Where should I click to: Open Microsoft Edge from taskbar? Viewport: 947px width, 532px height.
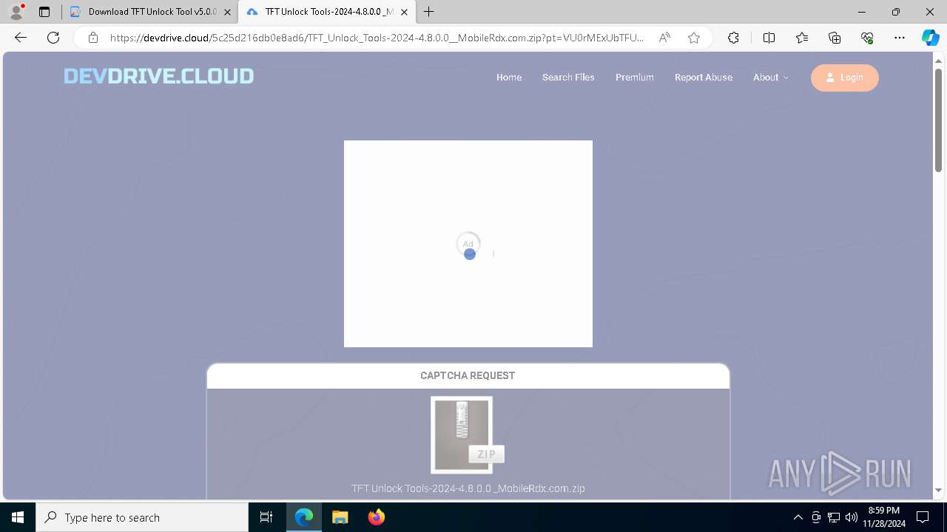click(304, 517)
